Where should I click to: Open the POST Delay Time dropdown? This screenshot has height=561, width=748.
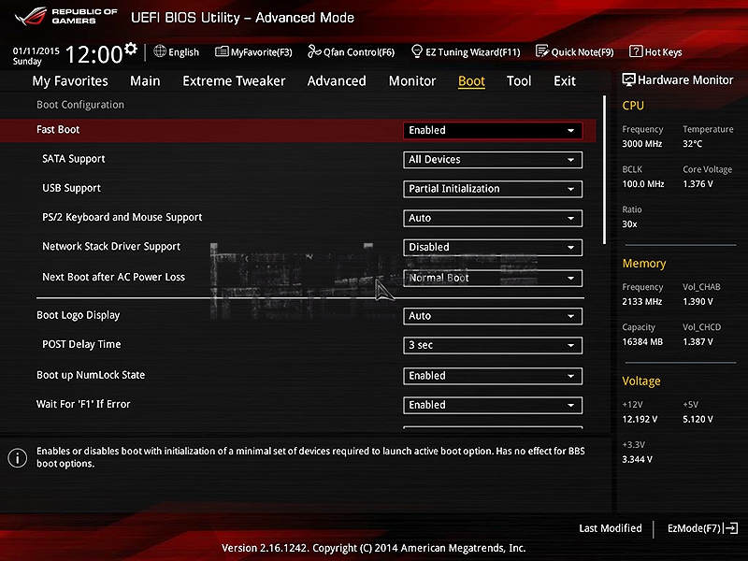click(493, 345)
